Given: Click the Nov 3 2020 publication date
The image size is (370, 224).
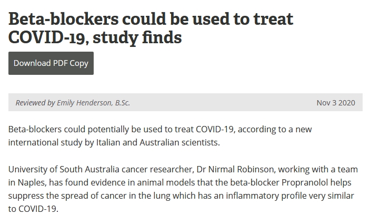Looking at the screenshot, I should click(x=336, y=103).
